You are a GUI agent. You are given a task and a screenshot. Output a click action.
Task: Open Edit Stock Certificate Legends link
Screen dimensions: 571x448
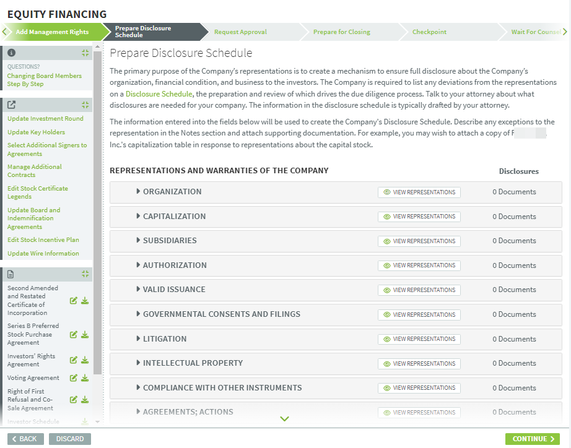coord(38,192)
